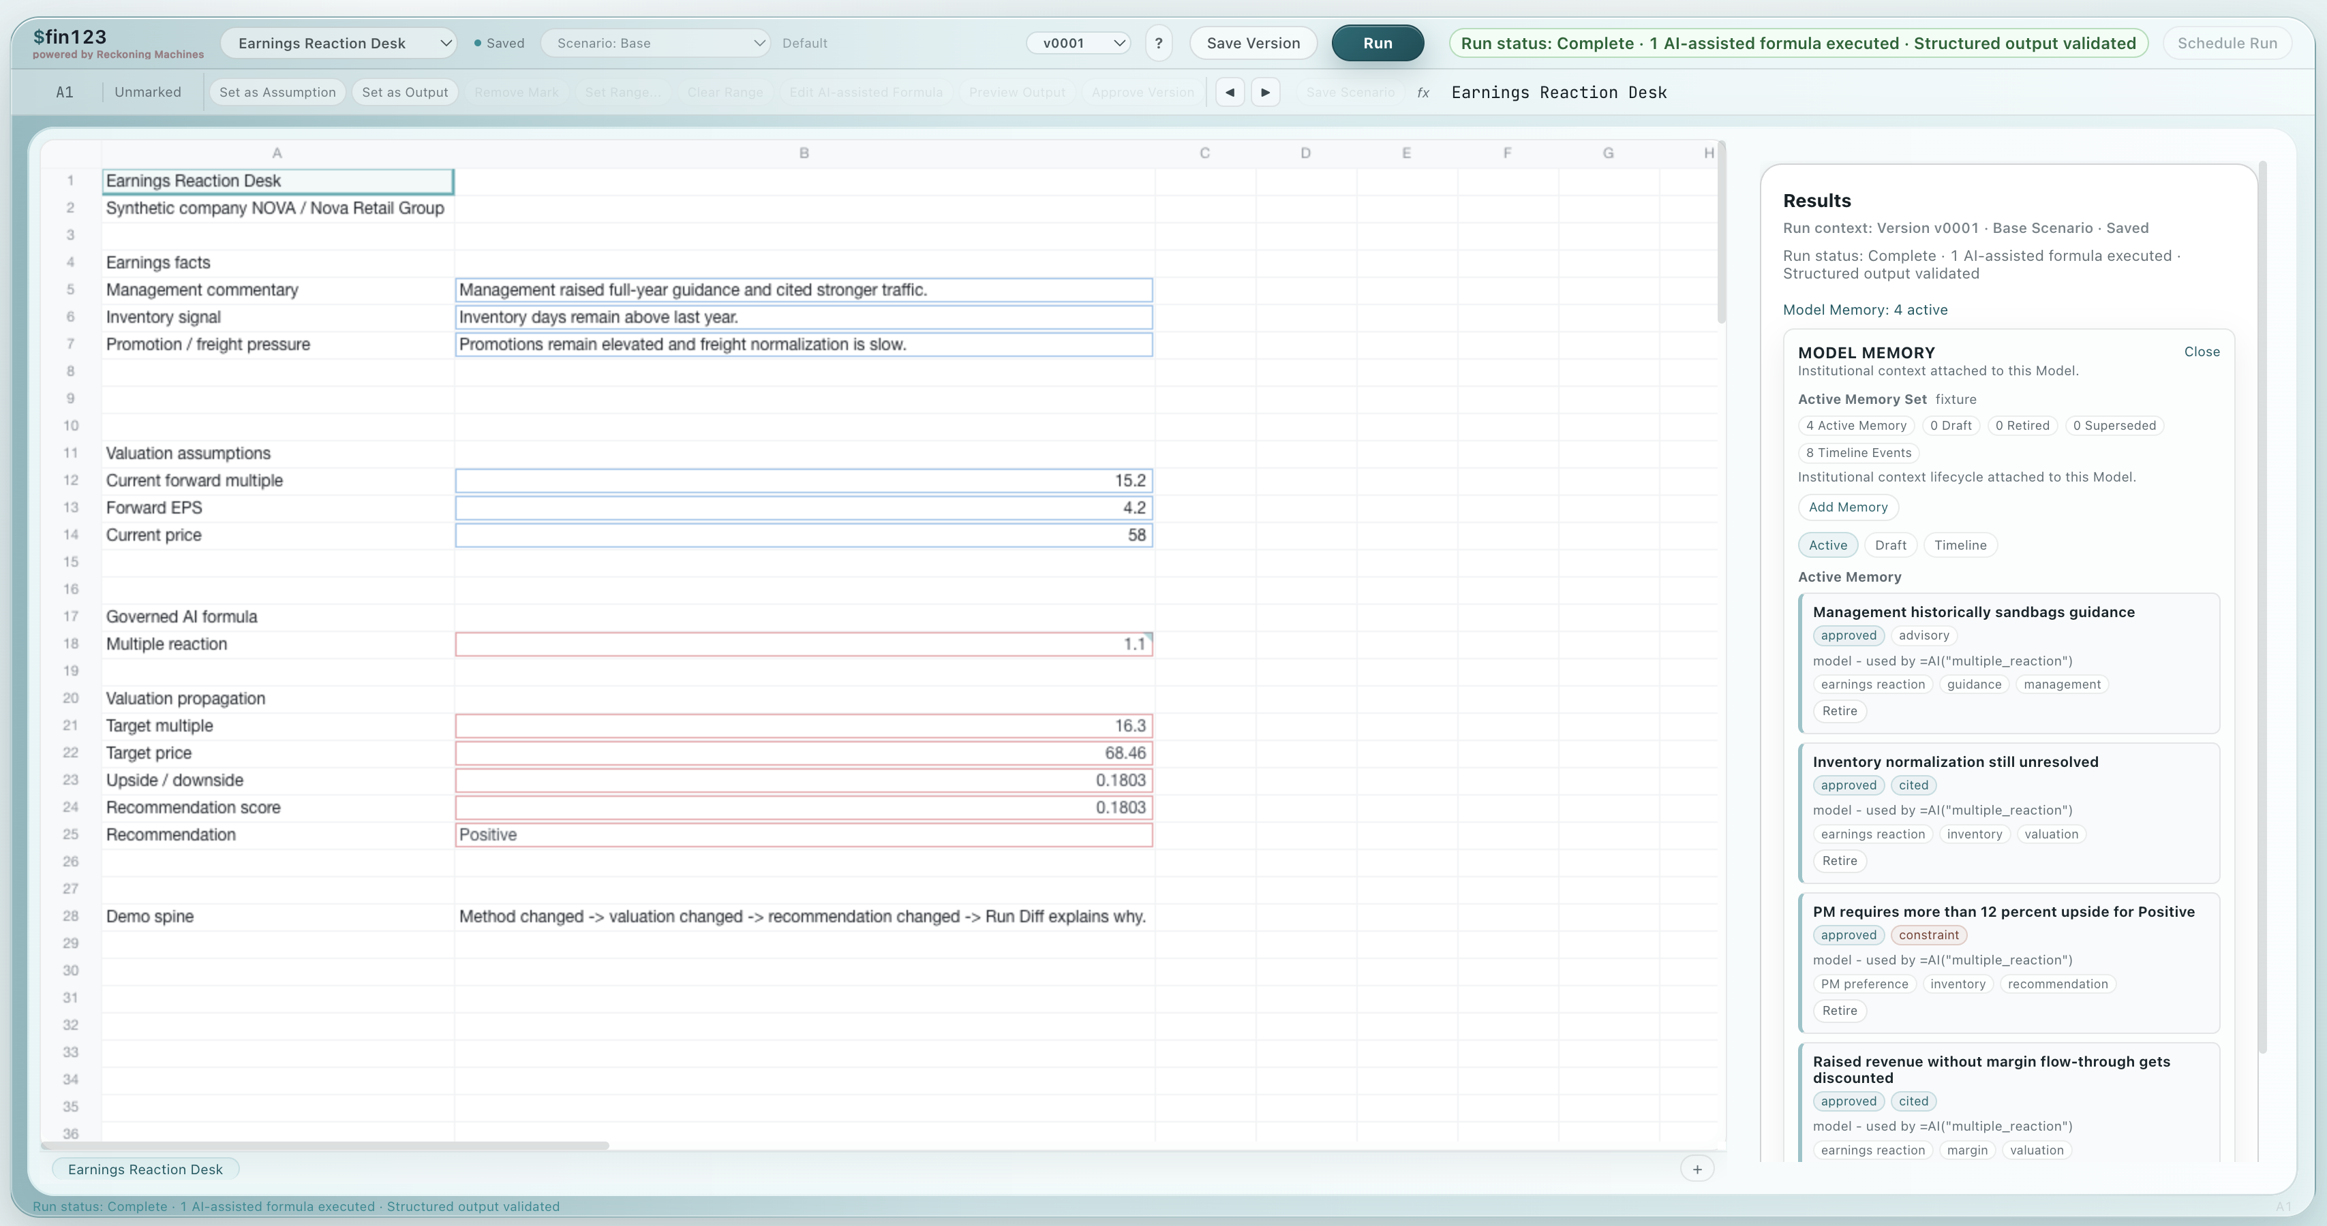
Task: Click the help question mark icon
Action: [x=1158, y=44]
